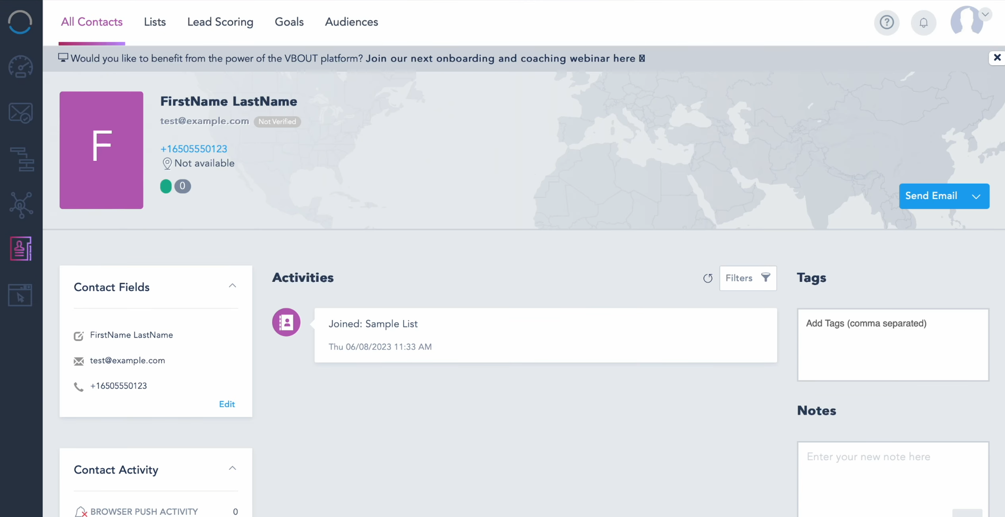Switch to the Audiences tab
This screenshot has height=517, width=1005.
pyautogui.click(x=352, y=22)
